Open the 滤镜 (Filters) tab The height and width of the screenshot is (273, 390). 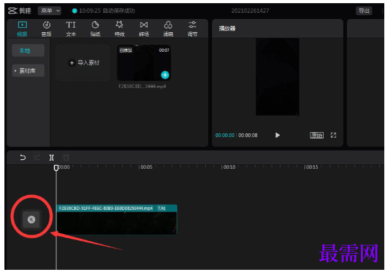click(168, 29)
